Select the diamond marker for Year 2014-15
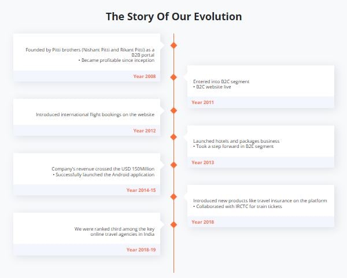This screenshot has height=278, width=347. coord(173,165)
